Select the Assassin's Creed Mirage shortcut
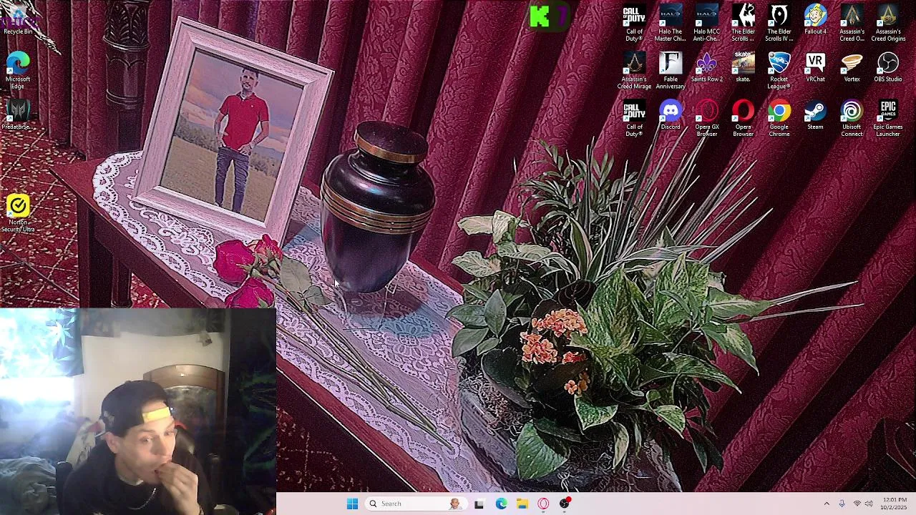Image resolution: width=916 pixels, height=515 pixels. click(634, 70)
